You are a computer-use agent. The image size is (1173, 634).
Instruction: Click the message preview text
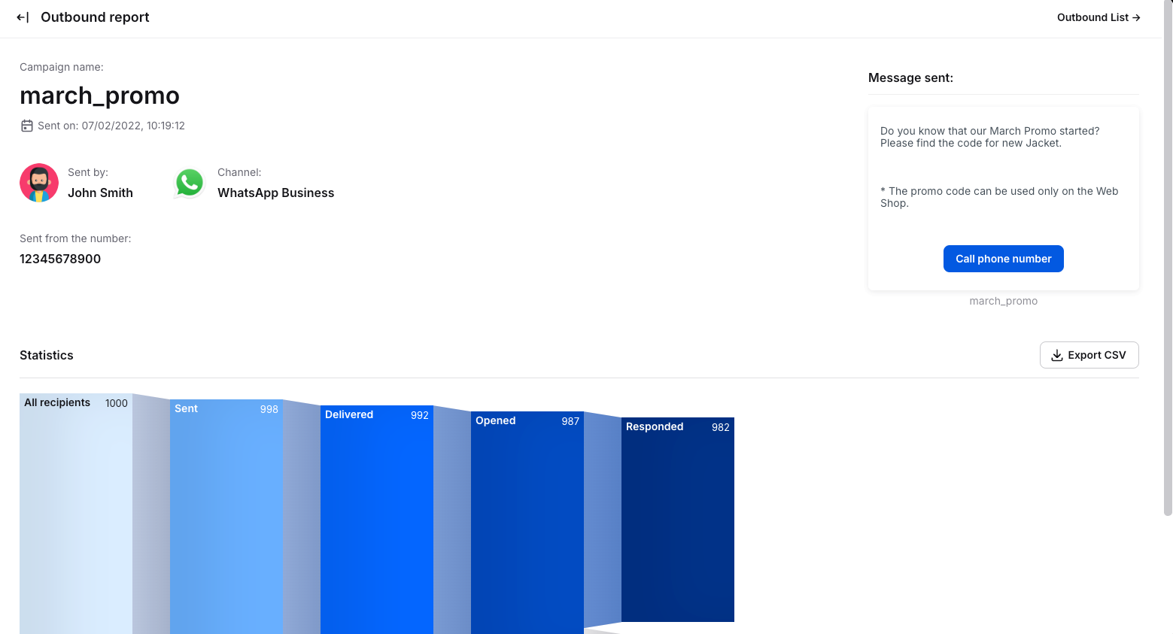pos(989,137)
